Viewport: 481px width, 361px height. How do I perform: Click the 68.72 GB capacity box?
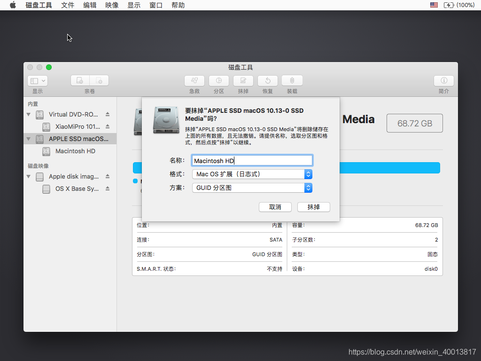(414, 123)
